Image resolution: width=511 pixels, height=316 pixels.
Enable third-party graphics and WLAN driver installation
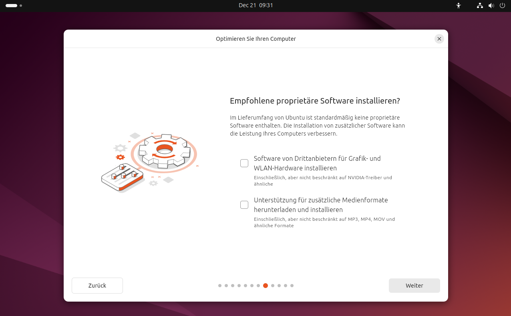(x=244, y=163)
